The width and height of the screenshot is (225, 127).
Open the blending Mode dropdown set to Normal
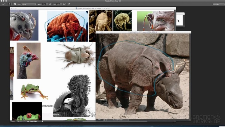(x=29, y=4)
